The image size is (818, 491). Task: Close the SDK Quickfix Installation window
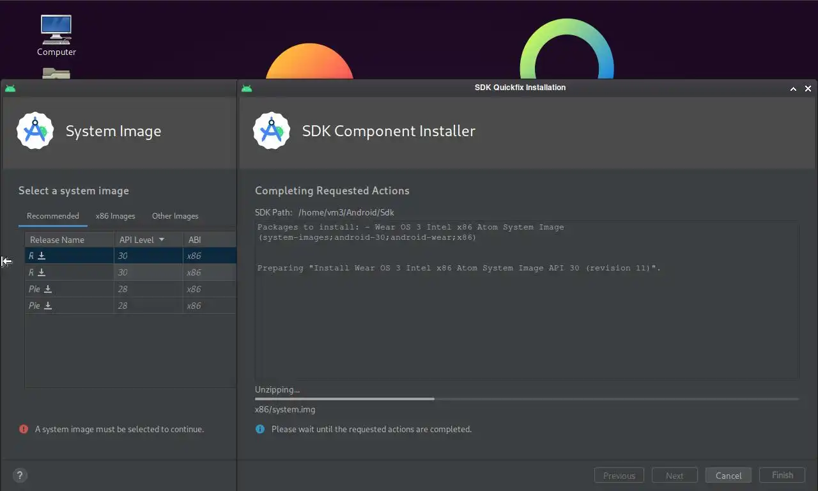pos(808,89)
